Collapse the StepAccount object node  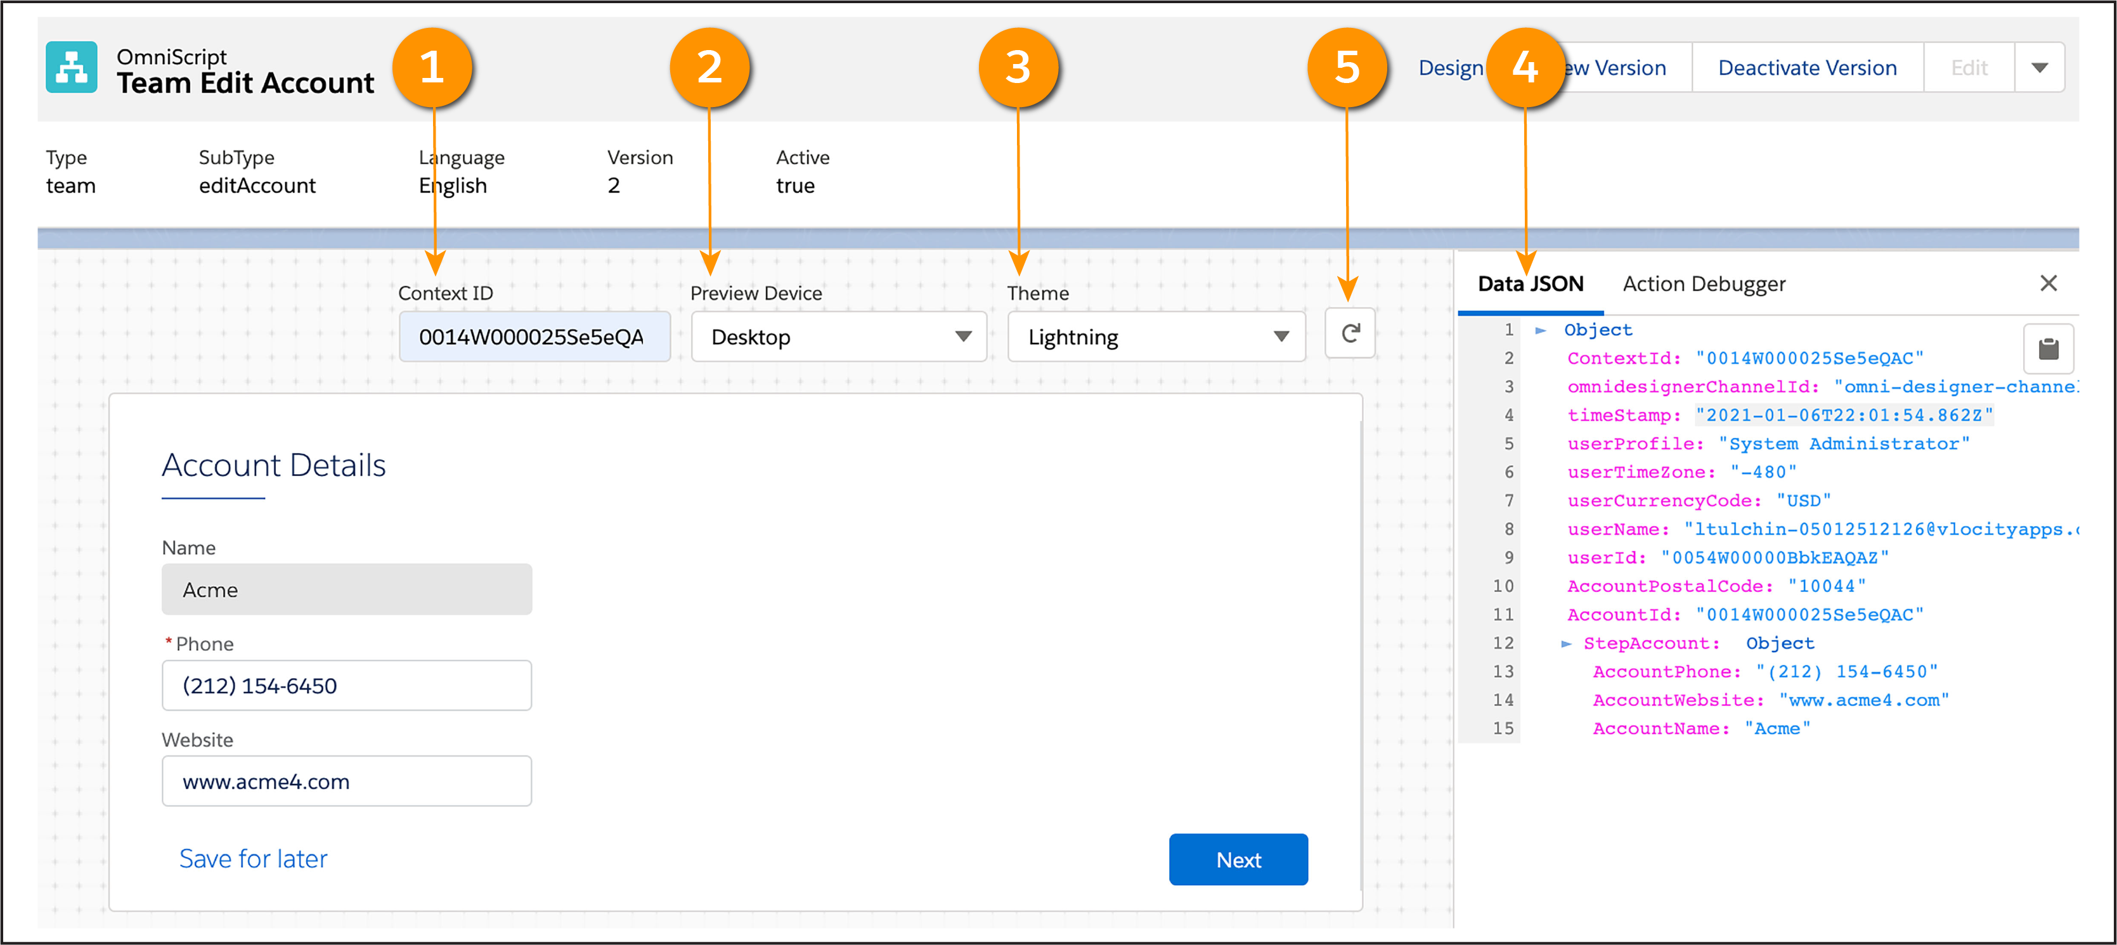1567,643
